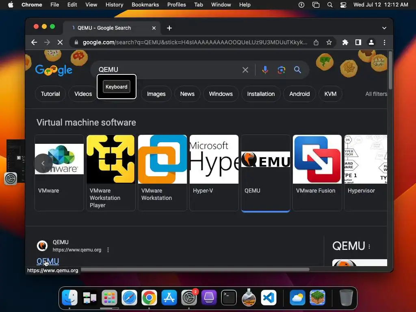The image size is (416, 312).
Task: Select the Android filter chip
Action: tap(299, 94)
